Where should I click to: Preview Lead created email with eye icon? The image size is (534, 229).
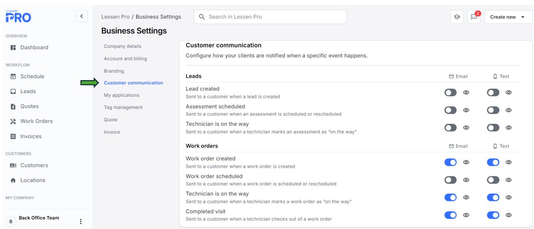coord(466,93)
